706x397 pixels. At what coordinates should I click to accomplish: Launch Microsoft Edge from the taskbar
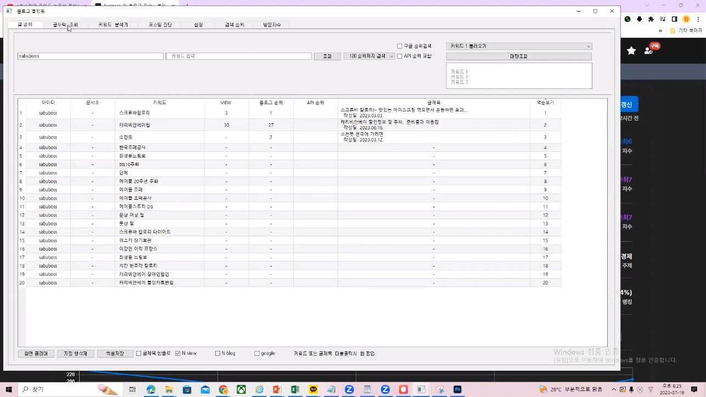pos(151,389)
